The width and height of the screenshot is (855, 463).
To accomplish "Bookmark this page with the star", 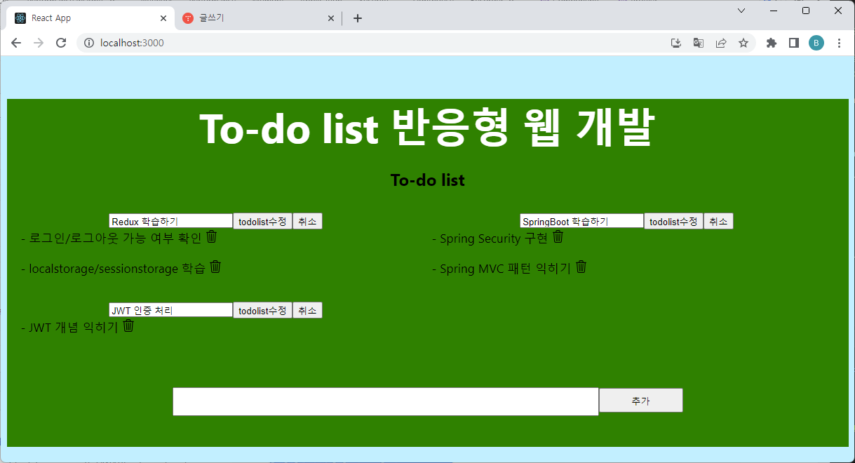I will tap(743, 43).
